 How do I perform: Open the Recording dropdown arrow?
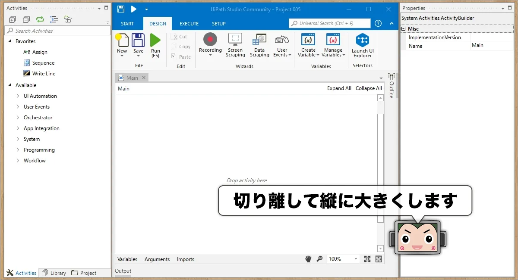point(210,55)
